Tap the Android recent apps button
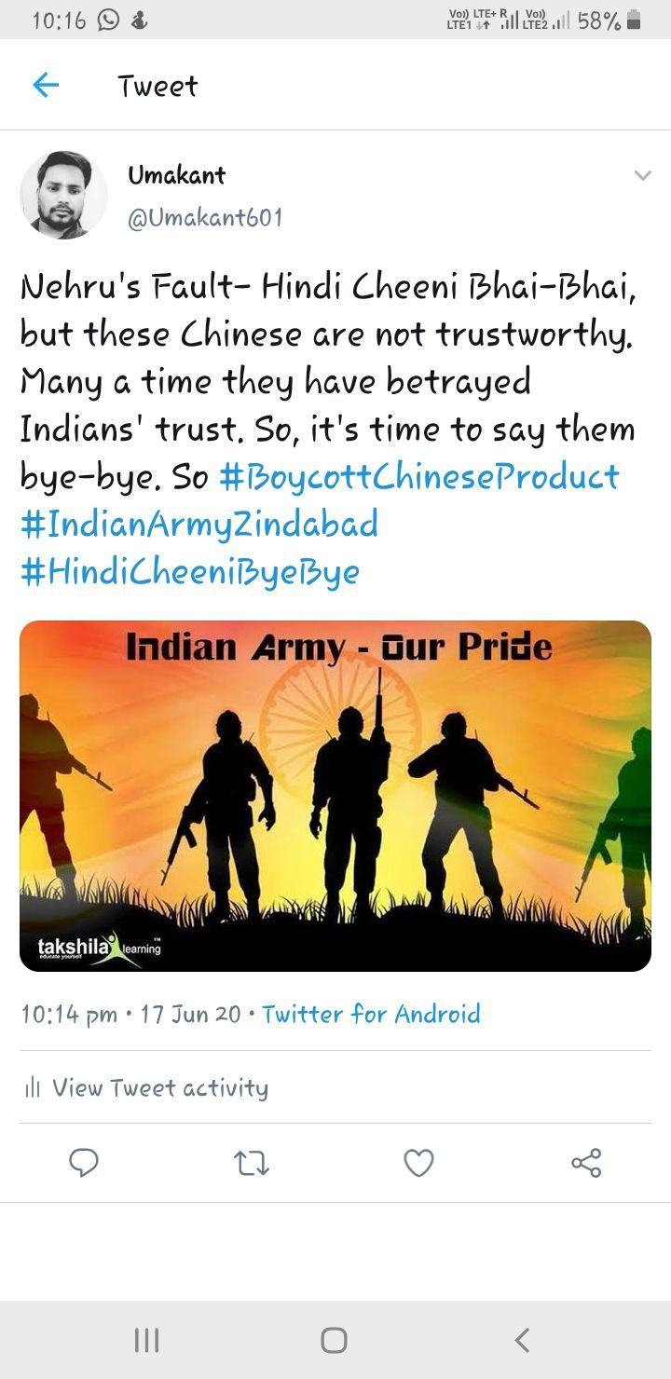This screenshot has height=1379, width=671. pyautogui.click(x=146, y=1340)
